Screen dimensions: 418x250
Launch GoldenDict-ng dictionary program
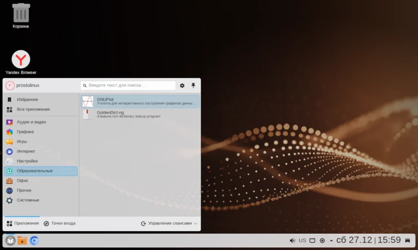(140, 114)
